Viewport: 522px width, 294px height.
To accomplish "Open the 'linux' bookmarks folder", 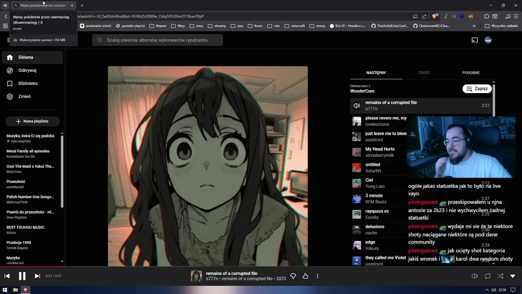I will 197,26.
